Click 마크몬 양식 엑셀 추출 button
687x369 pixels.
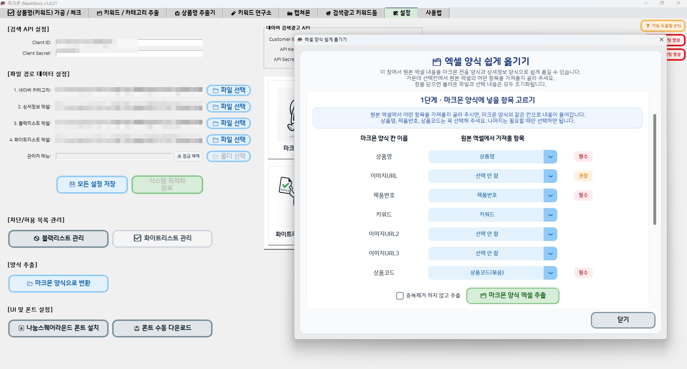[513, 296]
